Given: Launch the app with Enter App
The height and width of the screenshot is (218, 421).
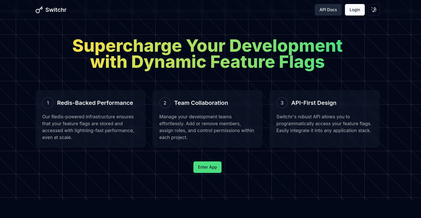Looking at the screenshot, I should 207,167.
